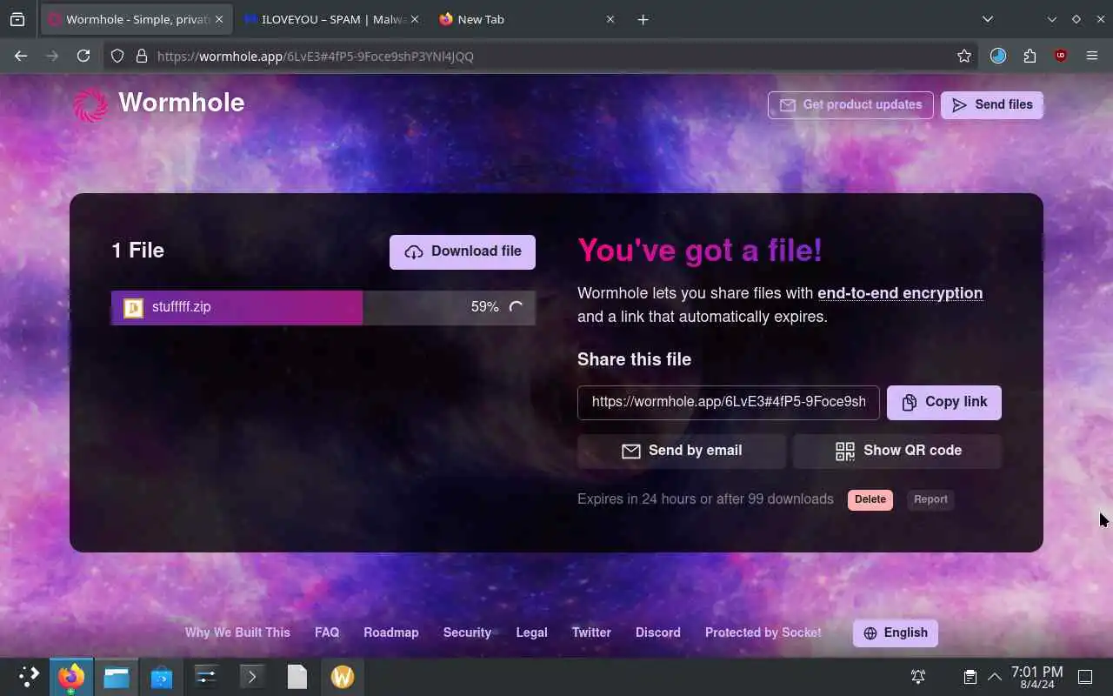Click the red Delete button
This screenshot has width=1113, height=696.
click(870, 499)
